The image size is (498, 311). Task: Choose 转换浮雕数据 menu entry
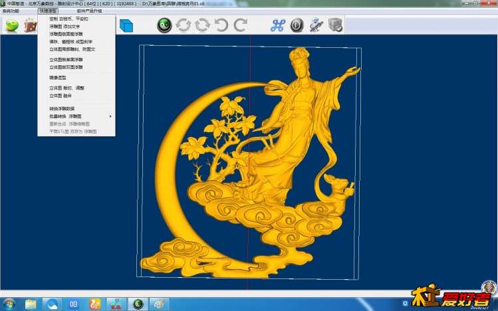[x=62, y=108]
